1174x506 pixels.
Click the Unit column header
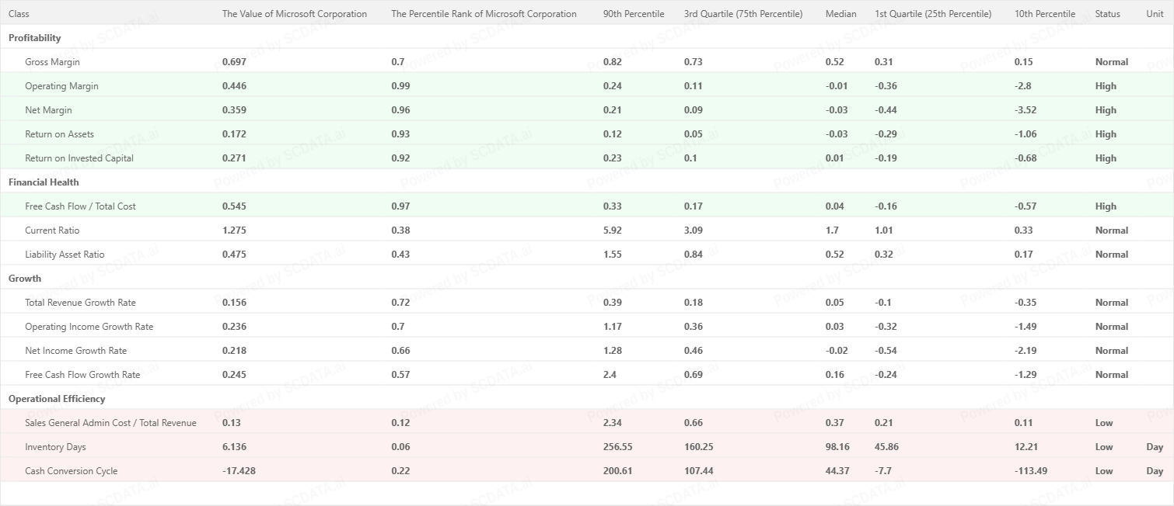(1155, 14)
